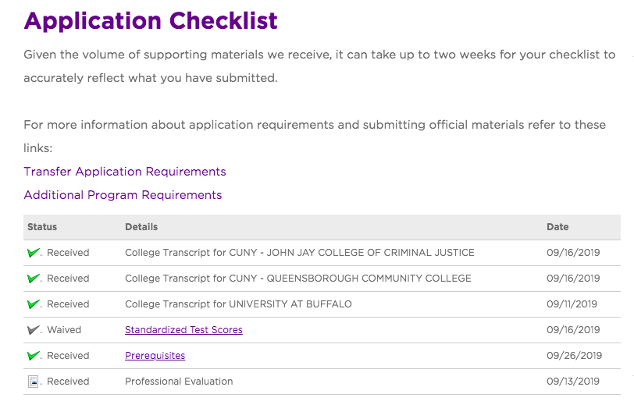634x419 pixels.
Task: Click the Details column header
Action: tap(141, 227)
